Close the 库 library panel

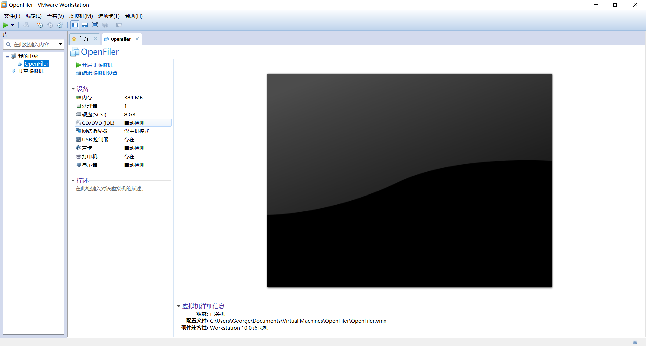pos(63,35)
